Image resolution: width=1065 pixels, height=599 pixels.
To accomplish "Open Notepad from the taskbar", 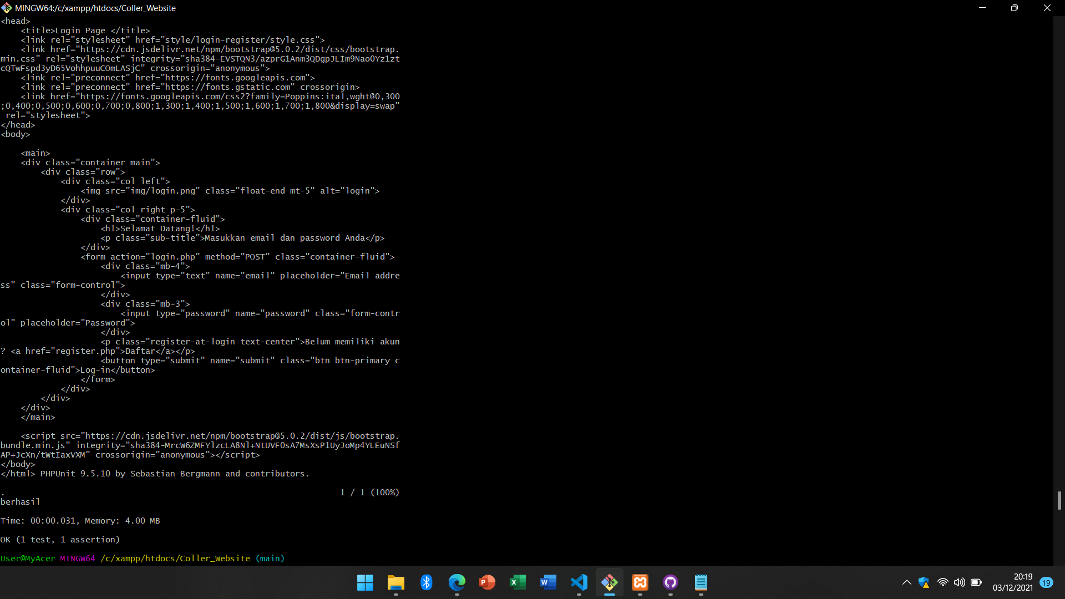I will click(701, 582).
